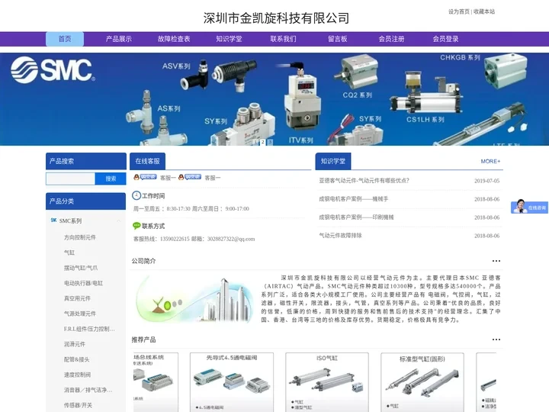This screenshot has height=412, width=549.
Task: Open the 现场总线系统 product card
Action: pyautogui.click(x=156, y=382)
